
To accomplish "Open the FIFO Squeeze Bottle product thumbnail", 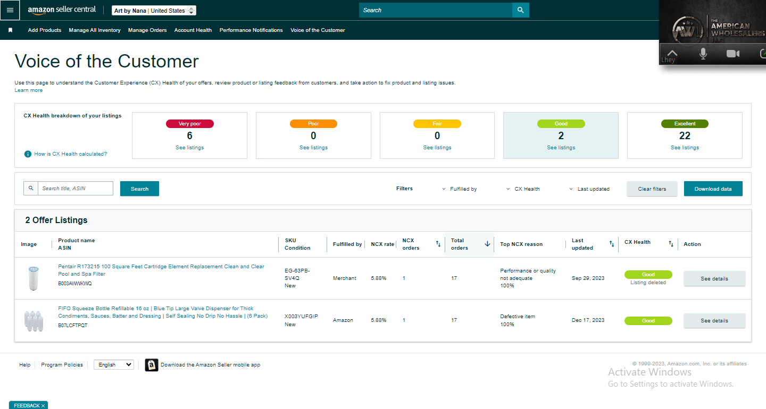I will 34,320.
